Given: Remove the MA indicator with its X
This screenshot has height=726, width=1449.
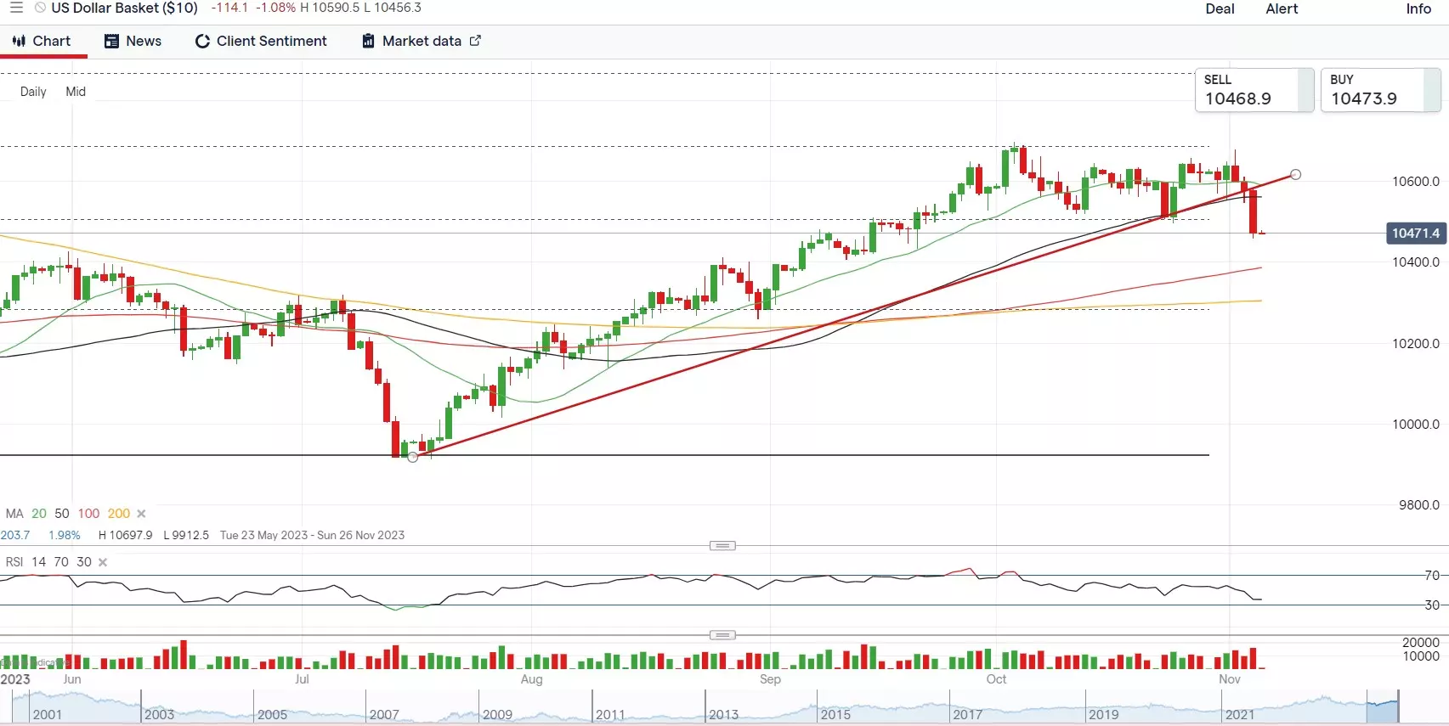Looking at the screenshot, I should point(141,514).
